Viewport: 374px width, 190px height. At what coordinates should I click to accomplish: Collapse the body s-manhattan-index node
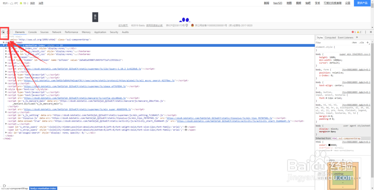click(4, 45)
